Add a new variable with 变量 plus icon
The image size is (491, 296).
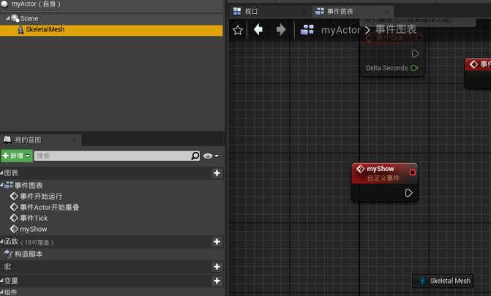point(217,281)
